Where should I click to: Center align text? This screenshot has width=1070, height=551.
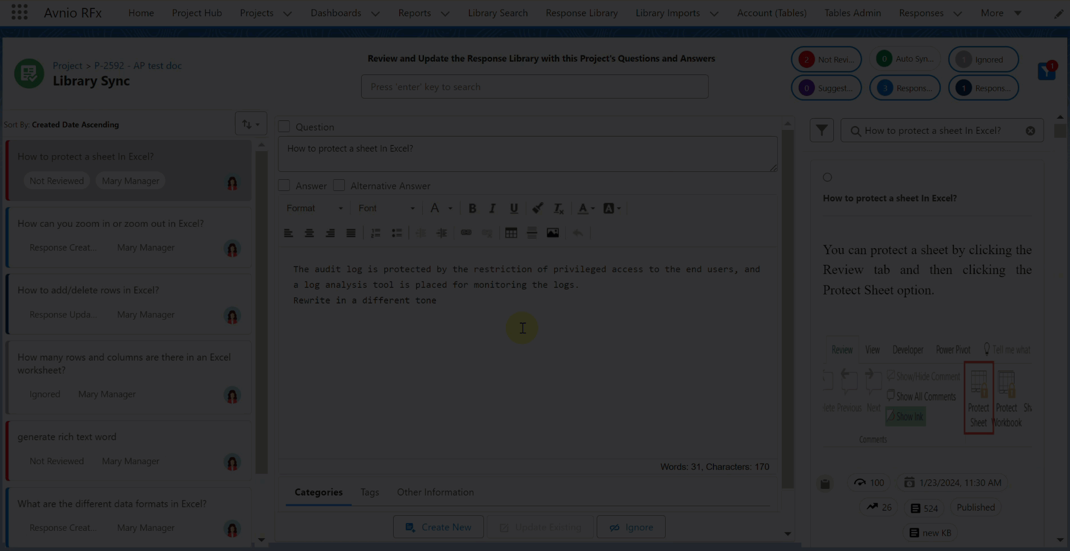(309, 233)
